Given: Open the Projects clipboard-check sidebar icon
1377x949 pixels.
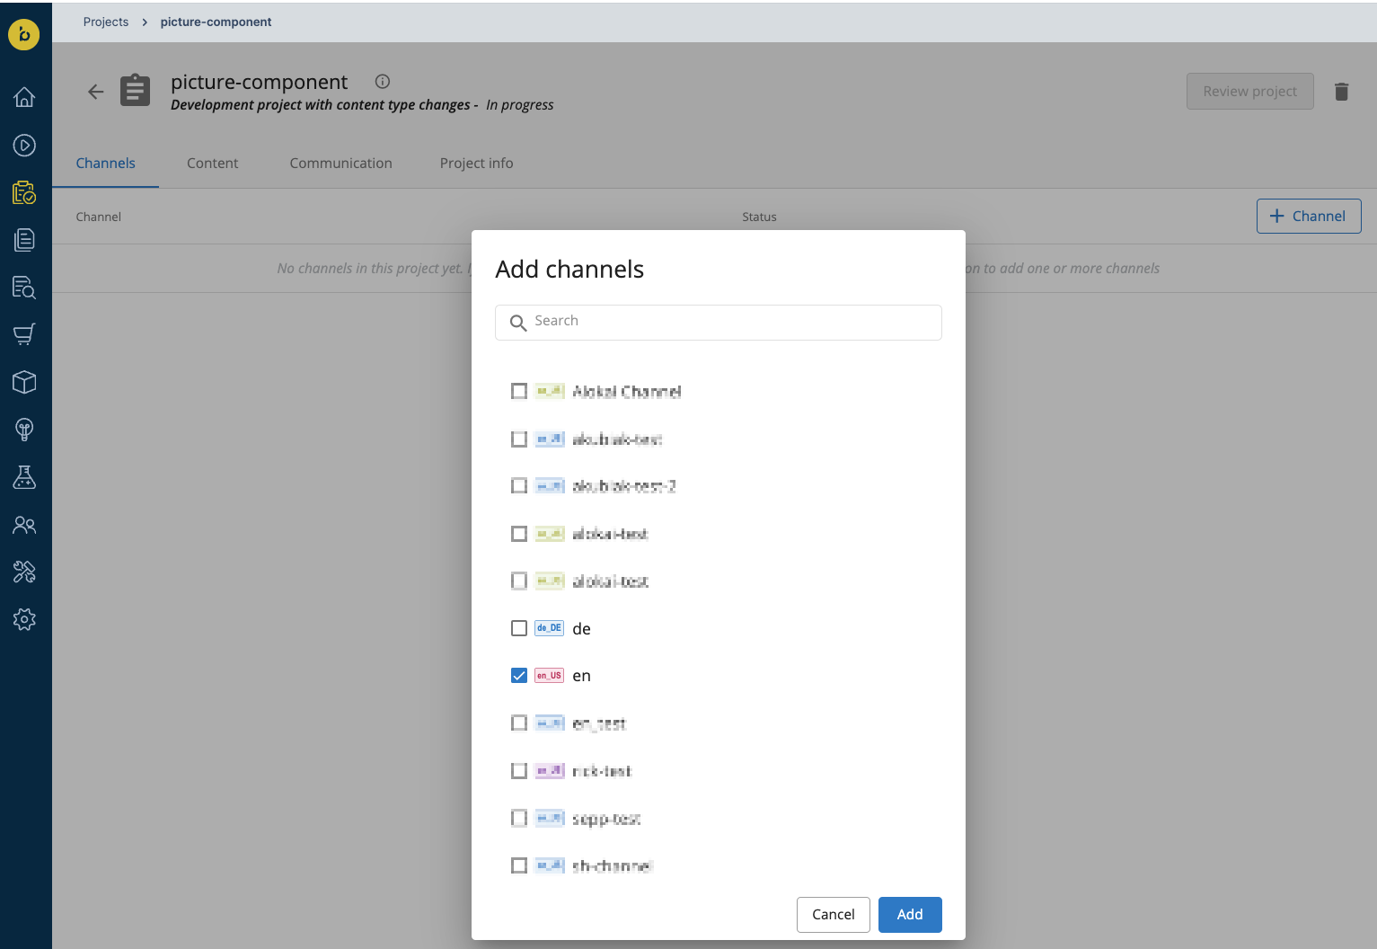Looking at the screenshot, I should (24, 192).
